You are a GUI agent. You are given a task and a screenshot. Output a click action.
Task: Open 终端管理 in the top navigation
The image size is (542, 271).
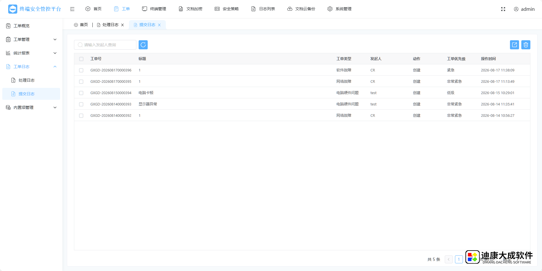point(154,9)
